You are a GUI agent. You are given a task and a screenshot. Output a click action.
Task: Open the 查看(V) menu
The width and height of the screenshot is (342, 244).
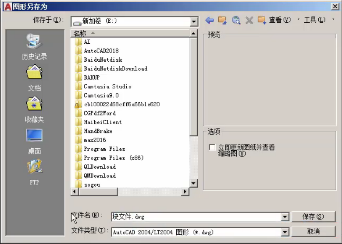point(280,20)
